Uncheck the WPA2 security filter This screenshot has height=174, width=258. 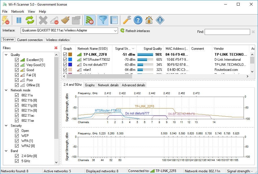pyautogui.click(x=17, y=146)
